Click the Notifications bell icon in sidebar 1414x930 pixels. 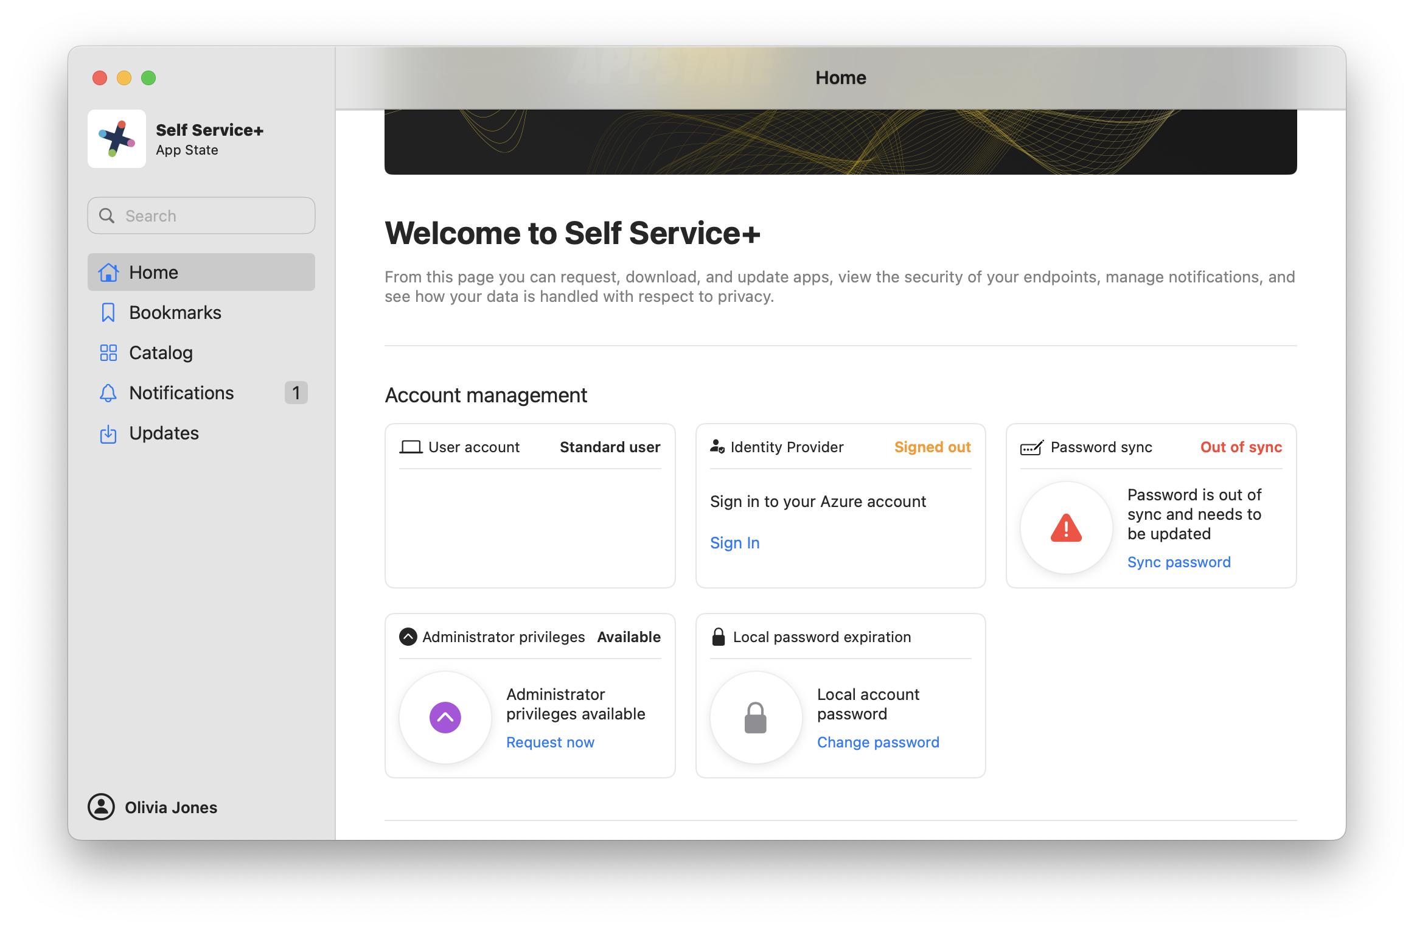108,393
